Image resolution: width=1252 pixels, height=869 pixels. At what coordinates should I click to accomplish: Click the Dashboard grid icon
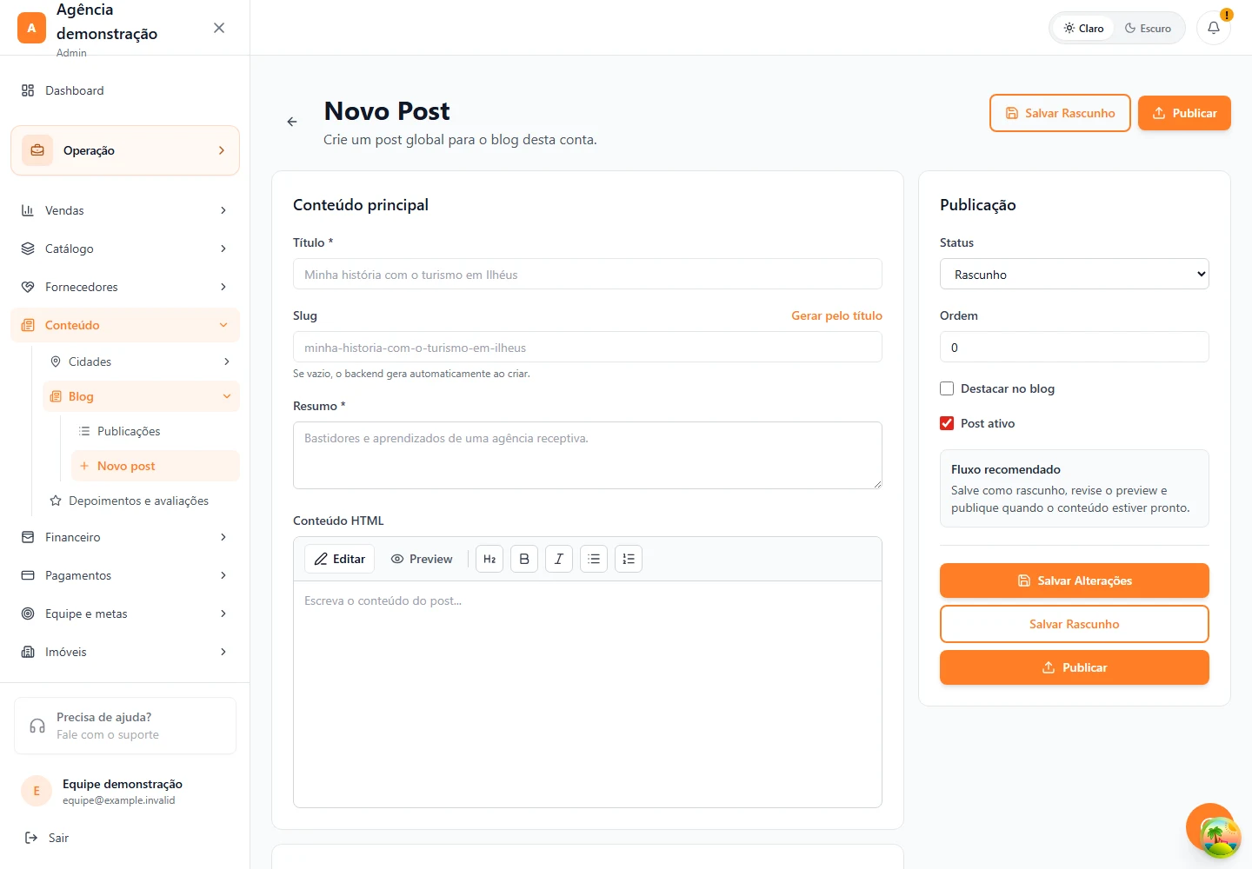28,90
